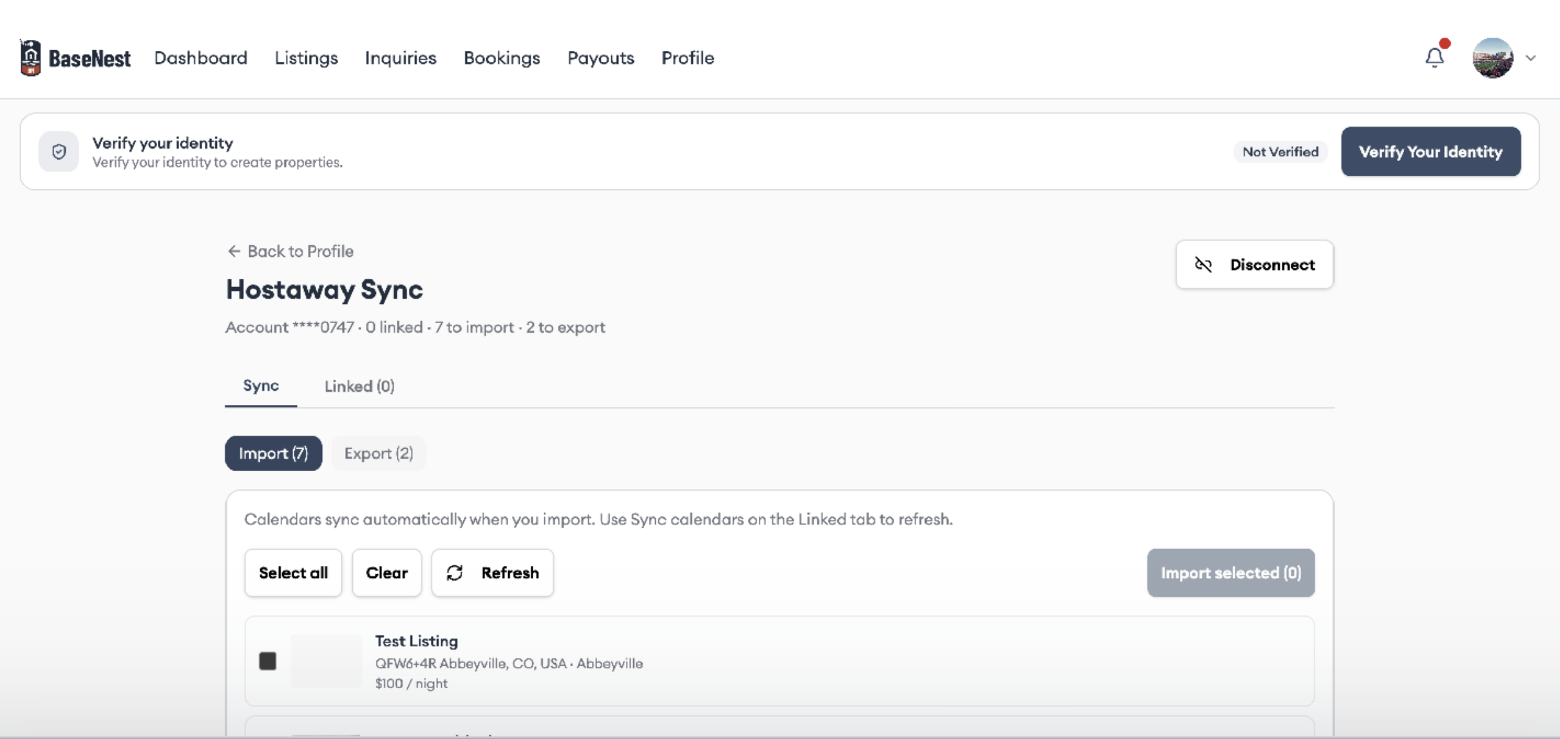Switch to the Sync tab
Viewport: 1560px width, 739px height.
[261, 386]
